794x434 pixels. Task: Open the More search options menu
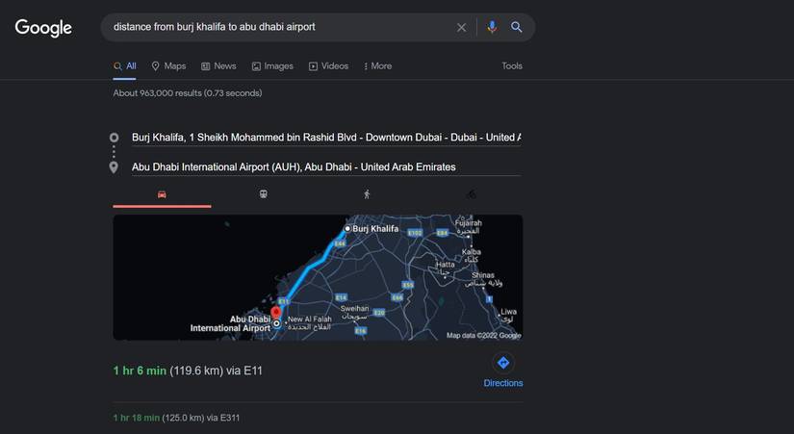click(x=377, y=66)
